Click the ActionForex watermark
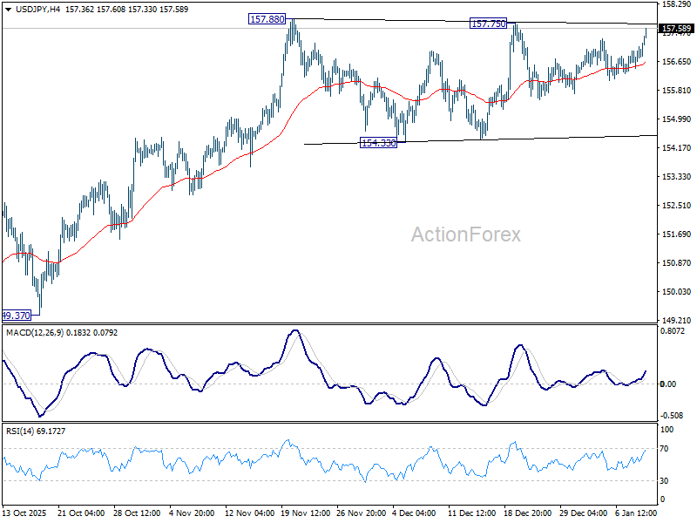The height and width of the screenshot is (523, 697). tap(465, 234)
